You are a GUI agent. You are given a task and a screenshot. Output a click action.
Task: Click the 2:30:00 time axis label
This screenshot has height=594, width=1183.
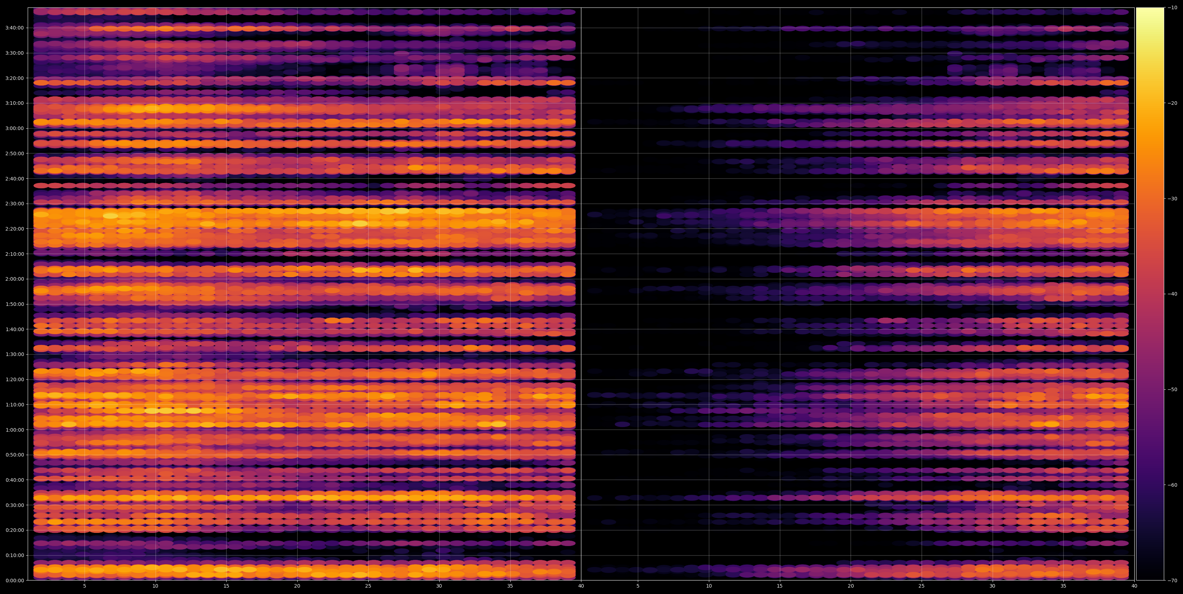[x=14, y=204]
